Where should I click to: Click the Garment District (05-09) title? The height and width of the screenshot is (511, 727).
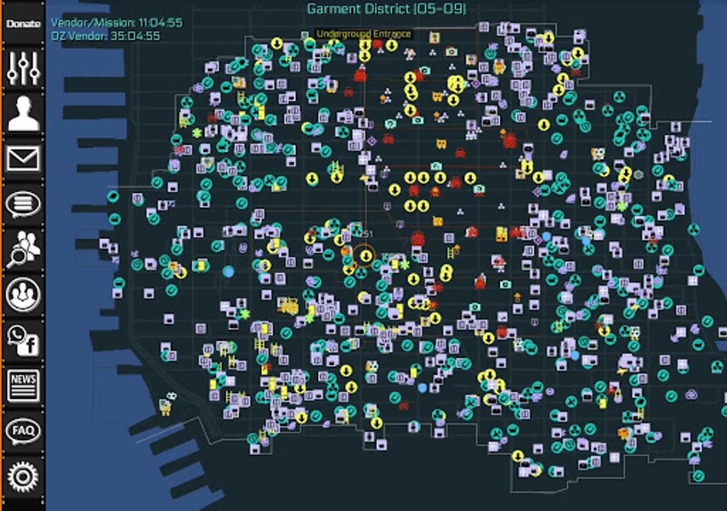387,9
